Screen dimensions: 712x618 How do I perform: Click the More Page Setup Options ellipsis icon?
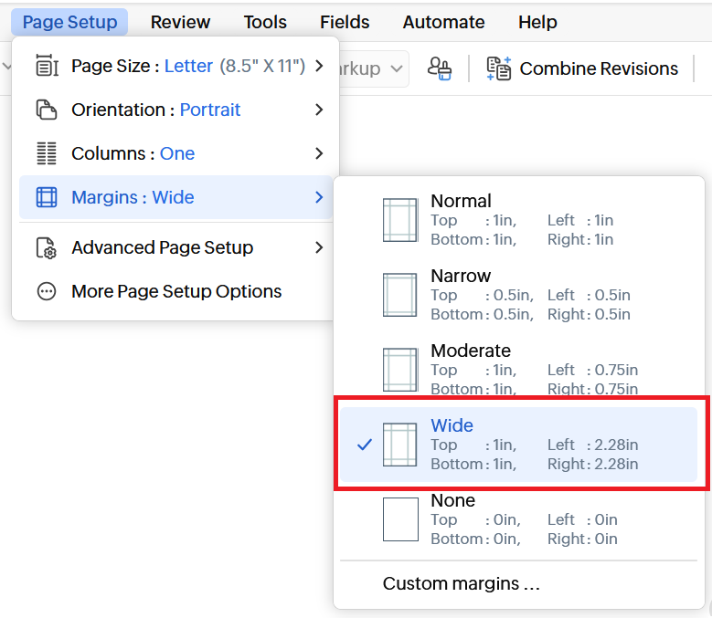pos(46,292)
